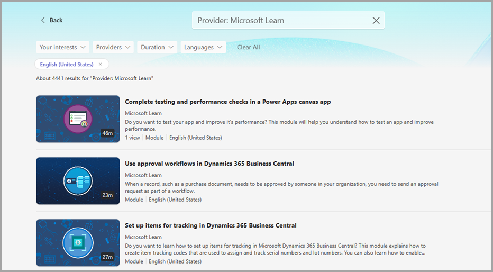Open 'Set up items for tracking' title

tap(211, 225)
